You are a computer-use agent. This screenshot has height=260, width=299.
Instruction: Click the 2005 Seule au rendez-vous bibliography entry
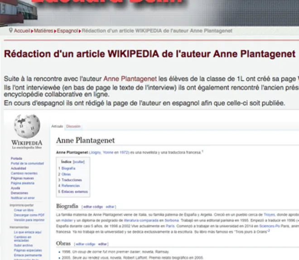pos(133,258)
